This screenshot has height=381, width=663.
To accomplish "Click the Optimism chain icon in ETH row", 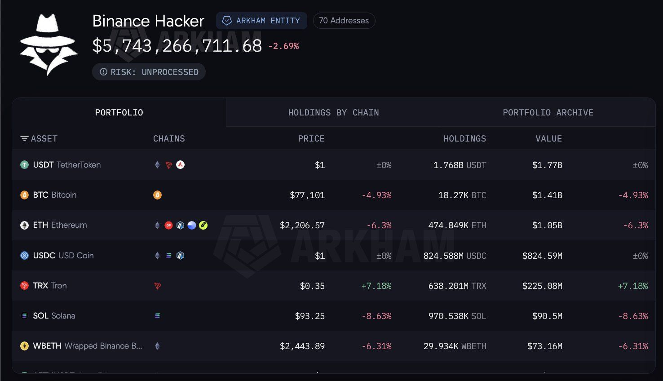I will tap(169, 225).
